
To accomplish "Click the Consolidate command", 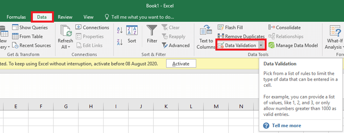I will point(285,28).
